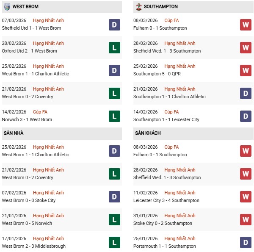Click West Brom 2 - 3 Middlesbrough result

(x=33, y=246)
